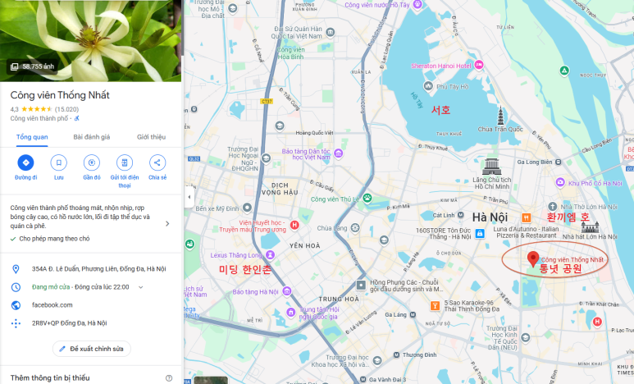The image size is (634, 384).
Task: Collapse the side panel with arrow handle
Action: [x=189, y=197]
